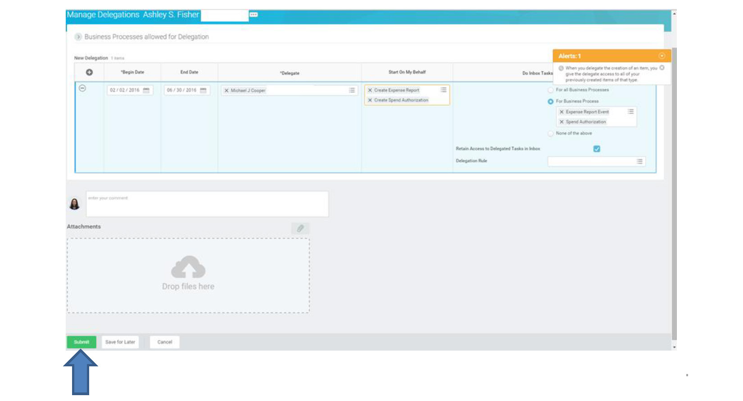The image size is (743, 401).
Task: Open the Begin Date calendar picker
Action: tap(146, 90)
